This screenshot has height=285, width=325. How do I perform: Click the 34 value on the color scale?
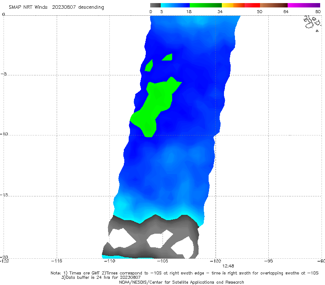click(x=220, y=12)
